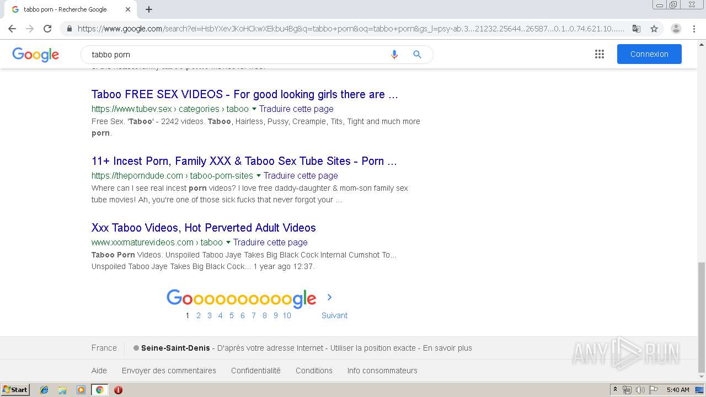The width and height of the screenshot is (706, 397).
Task: Show hidden tray icons arrow
Action: pos(615,390)
